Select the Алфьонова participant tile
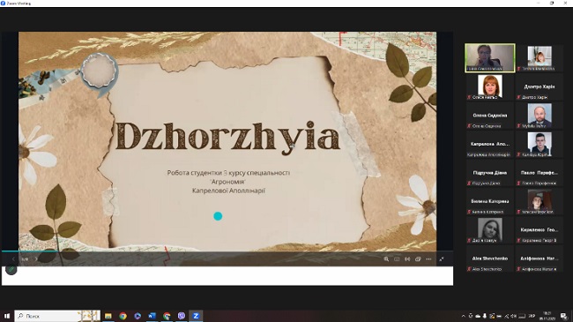 (x=540, y=258)
